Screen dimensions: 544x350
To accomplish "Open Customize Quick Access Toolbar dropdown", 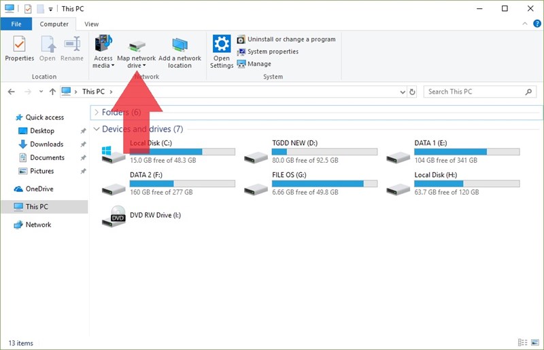I will pyautogui.click(x=50, y=9).
